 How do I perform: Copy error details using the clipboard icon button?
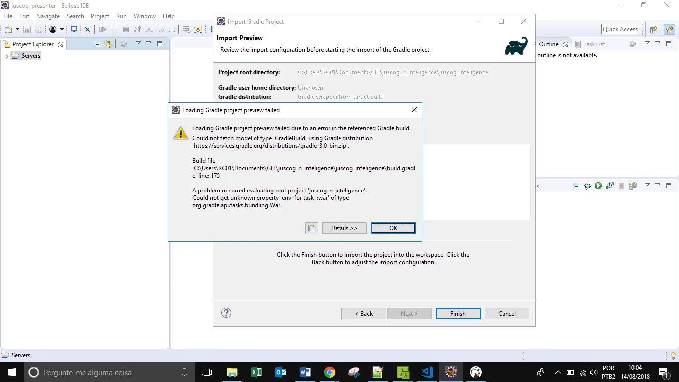click(312, 228)
